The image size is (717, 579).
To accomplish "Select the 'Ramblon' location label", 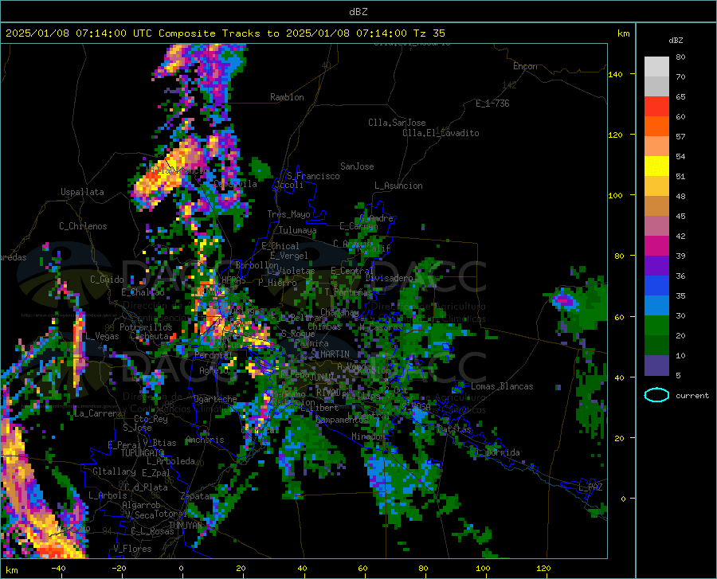I will (x=287, y=97).
